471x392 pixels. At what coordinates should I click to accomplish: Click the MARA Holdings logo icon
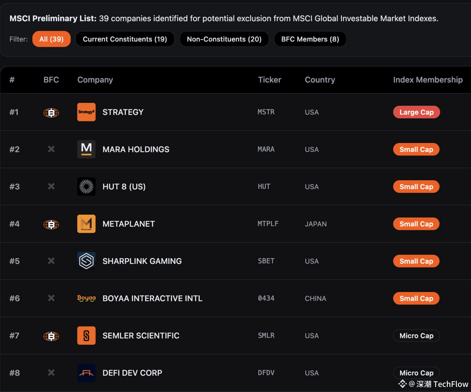click(x=86, y=149)
